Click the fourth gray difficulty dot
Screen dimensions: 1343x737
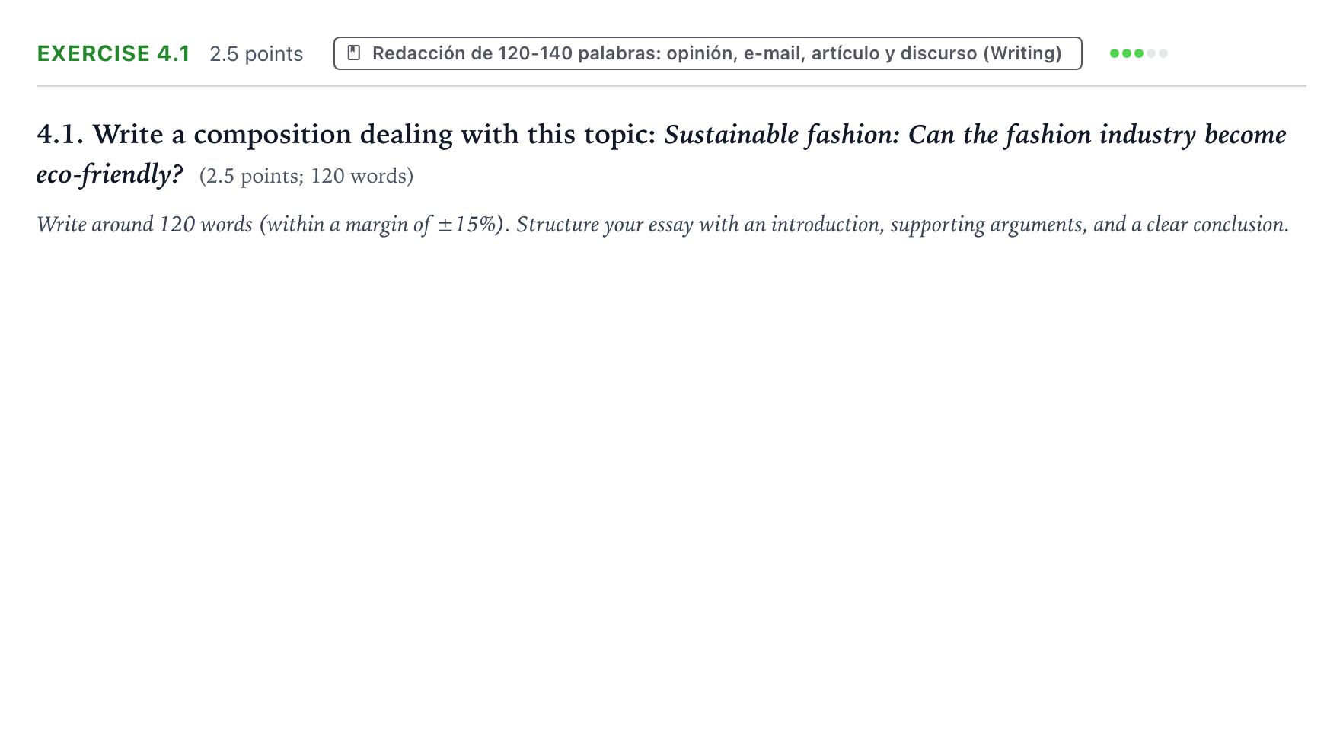click(1151, 53)
